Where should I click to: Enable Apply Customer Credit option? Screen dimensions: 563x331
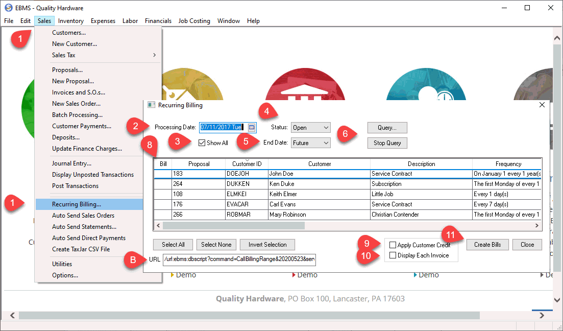393,245
